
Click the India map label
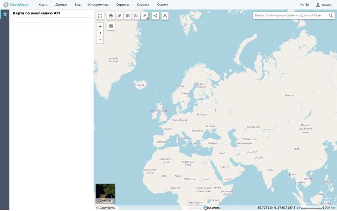pos(271,170)
